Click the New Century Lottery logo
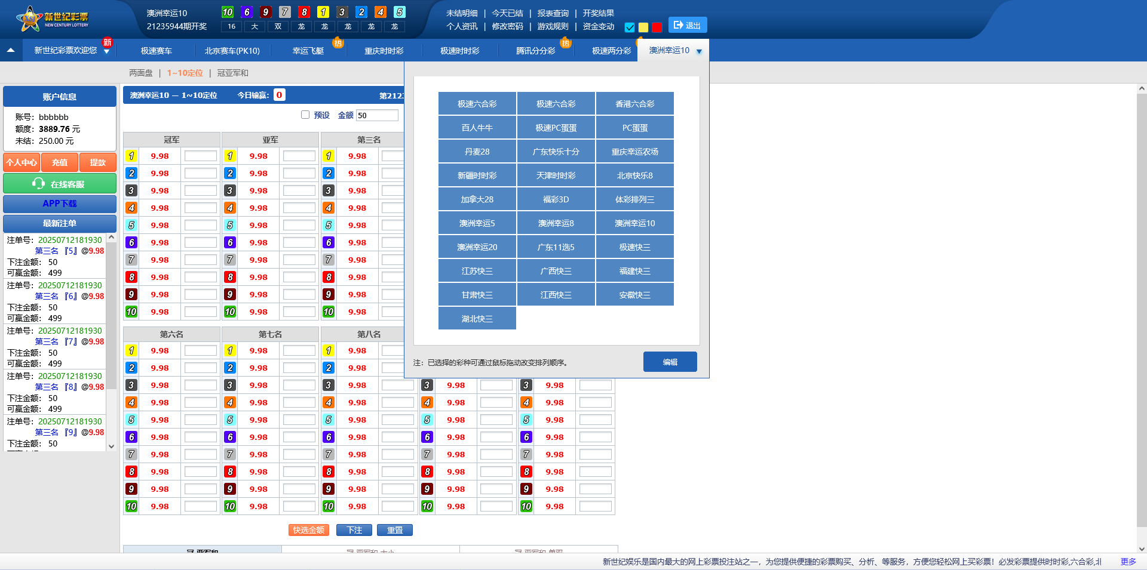 point(54,19)
